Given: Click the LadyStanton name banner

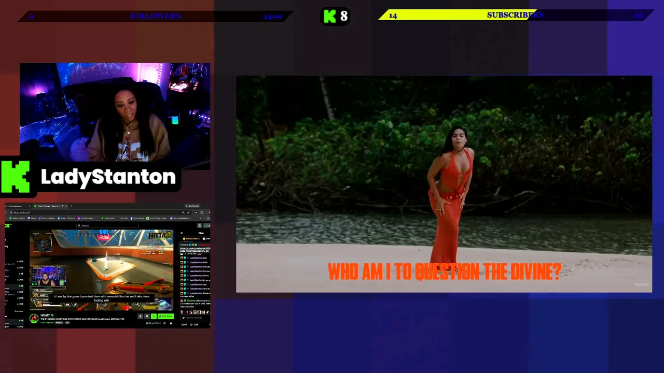Looking at the screenshot, I should tap(108, 177).
